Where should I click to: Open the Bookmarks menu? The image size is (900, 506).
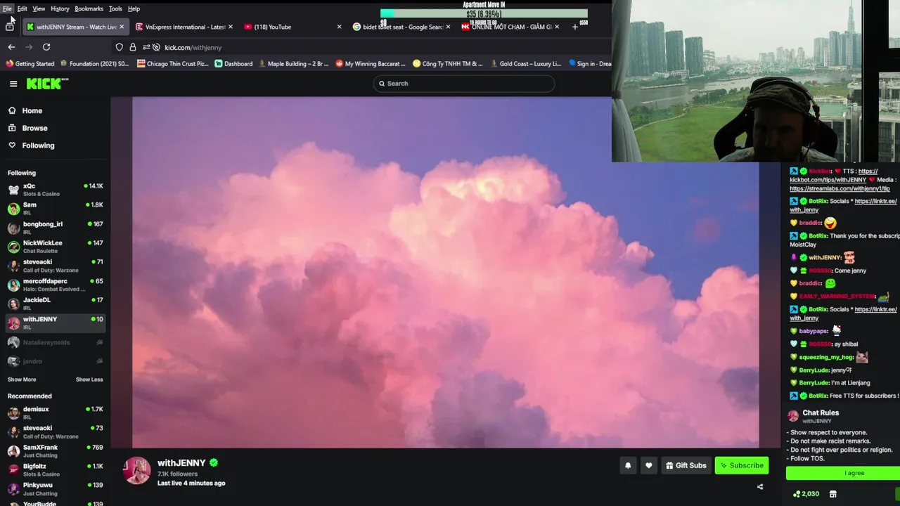(x=89, y=8)
